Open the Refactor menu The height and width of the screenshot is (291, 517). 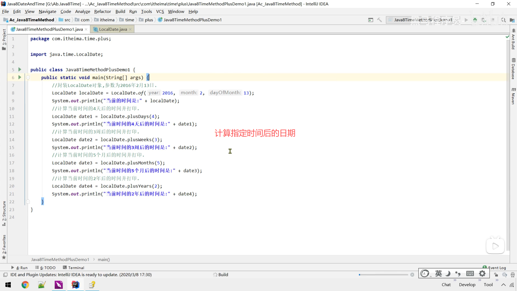pos(102,12)
